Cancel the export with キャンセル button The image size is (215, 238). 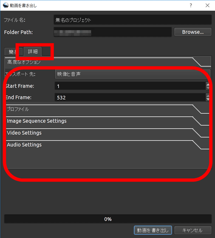(193, 230)
